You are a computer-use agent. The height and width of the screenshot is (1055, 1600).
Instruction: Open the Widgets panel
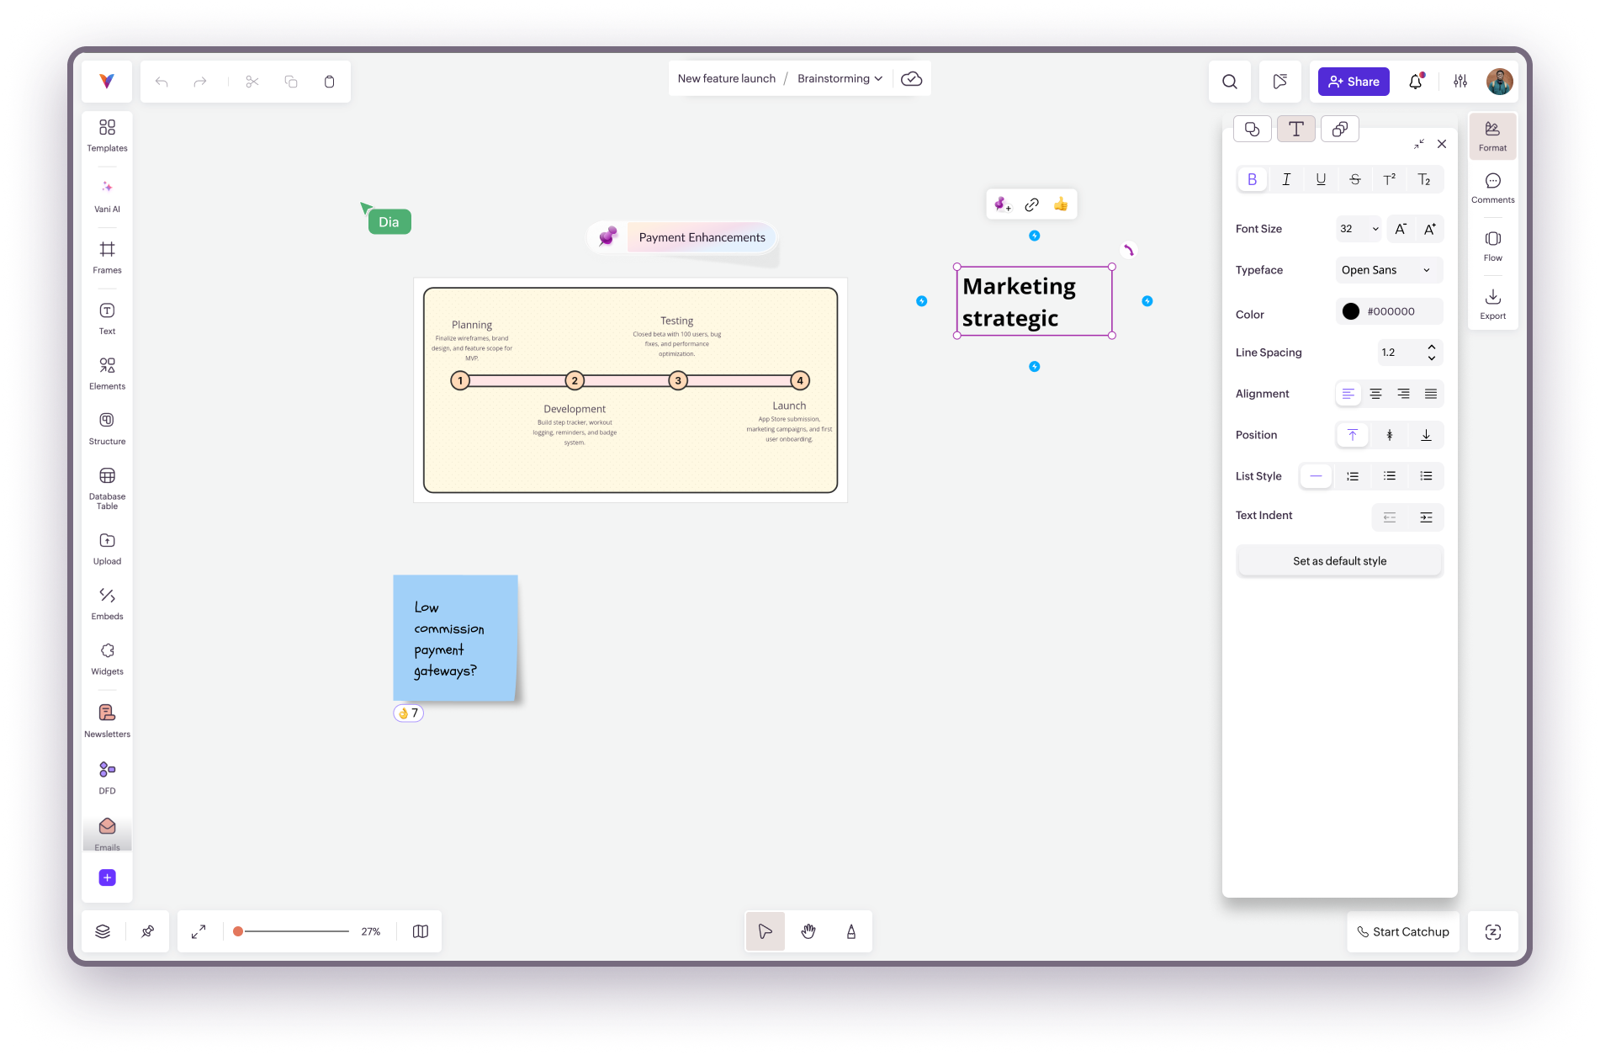107,659
